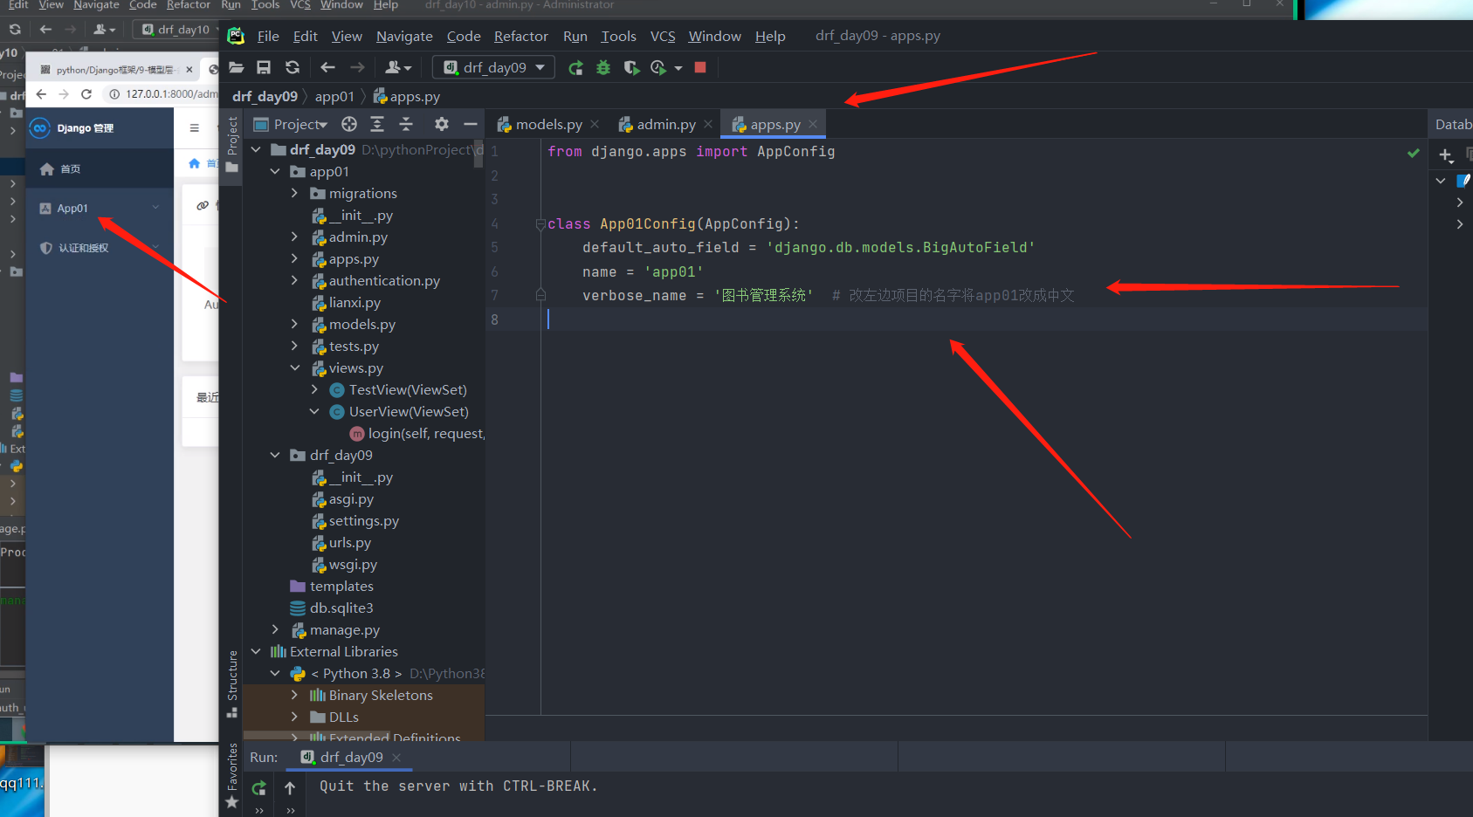The width and height of the screenshot is (1473, 817).
Task: Expand the migrations folder
Action: click(x=294, y=194)
